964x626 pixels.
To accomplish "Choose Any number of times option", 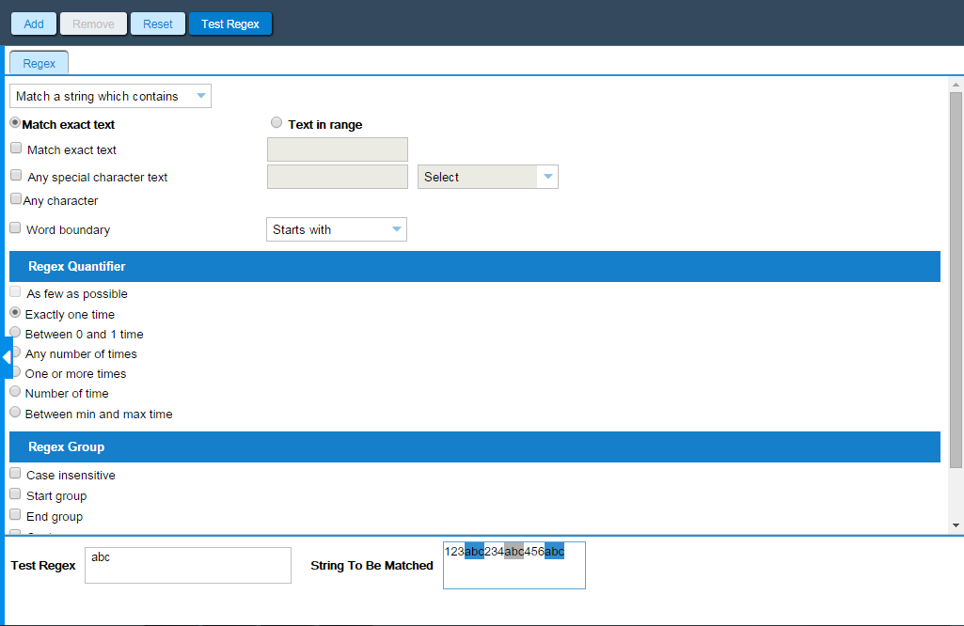I will [17, 352].
